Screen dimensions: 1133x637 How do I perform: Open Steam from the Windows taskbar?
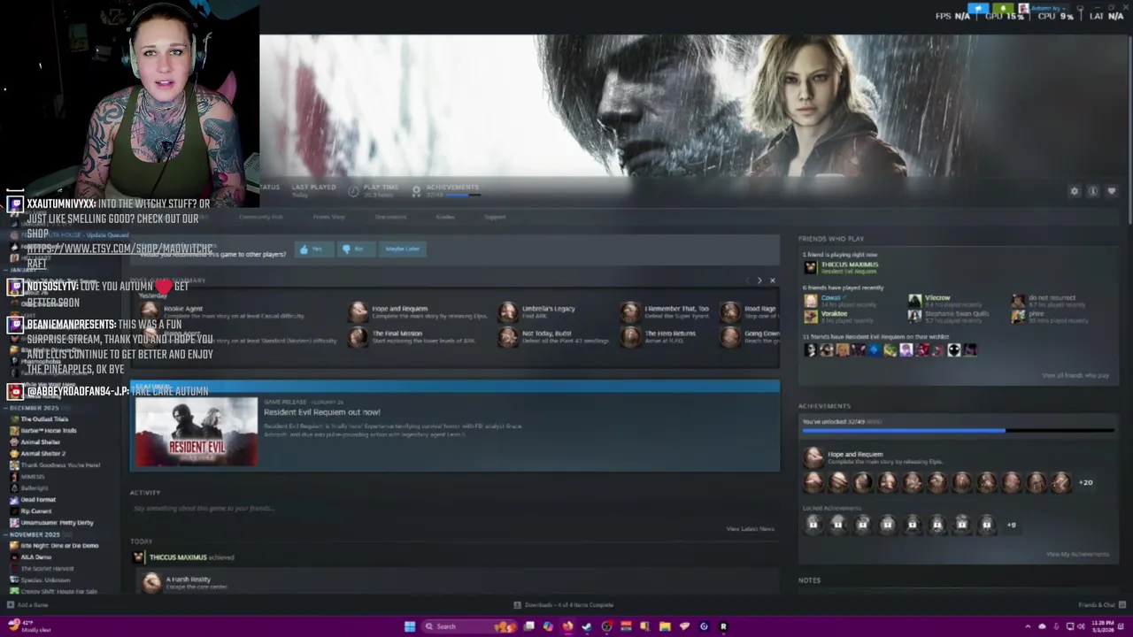587,626
